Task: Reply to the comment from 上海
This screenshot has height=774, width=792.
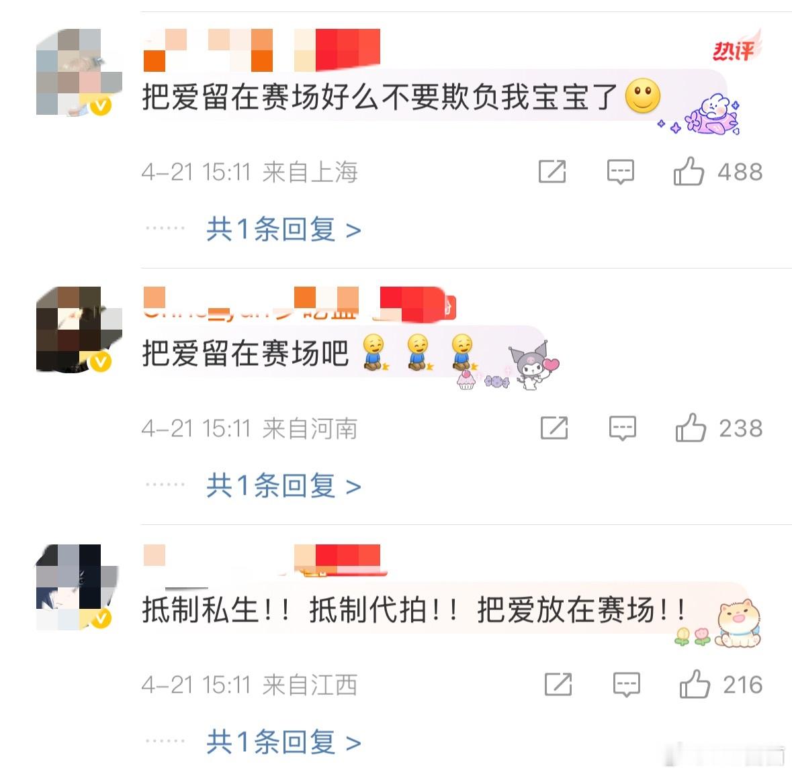Action: 620,172
